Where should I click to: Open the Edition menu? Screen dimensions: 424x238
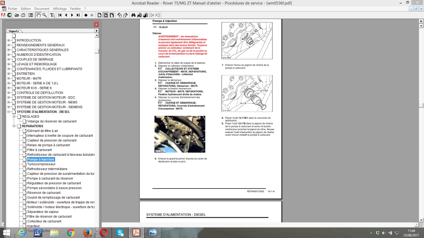26,9
